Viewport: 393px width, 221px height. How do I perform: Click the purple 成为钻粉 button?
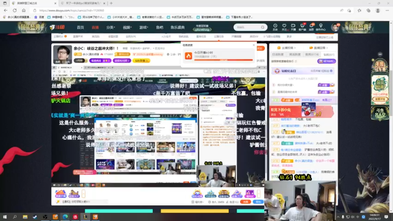[x=326, y=61]
